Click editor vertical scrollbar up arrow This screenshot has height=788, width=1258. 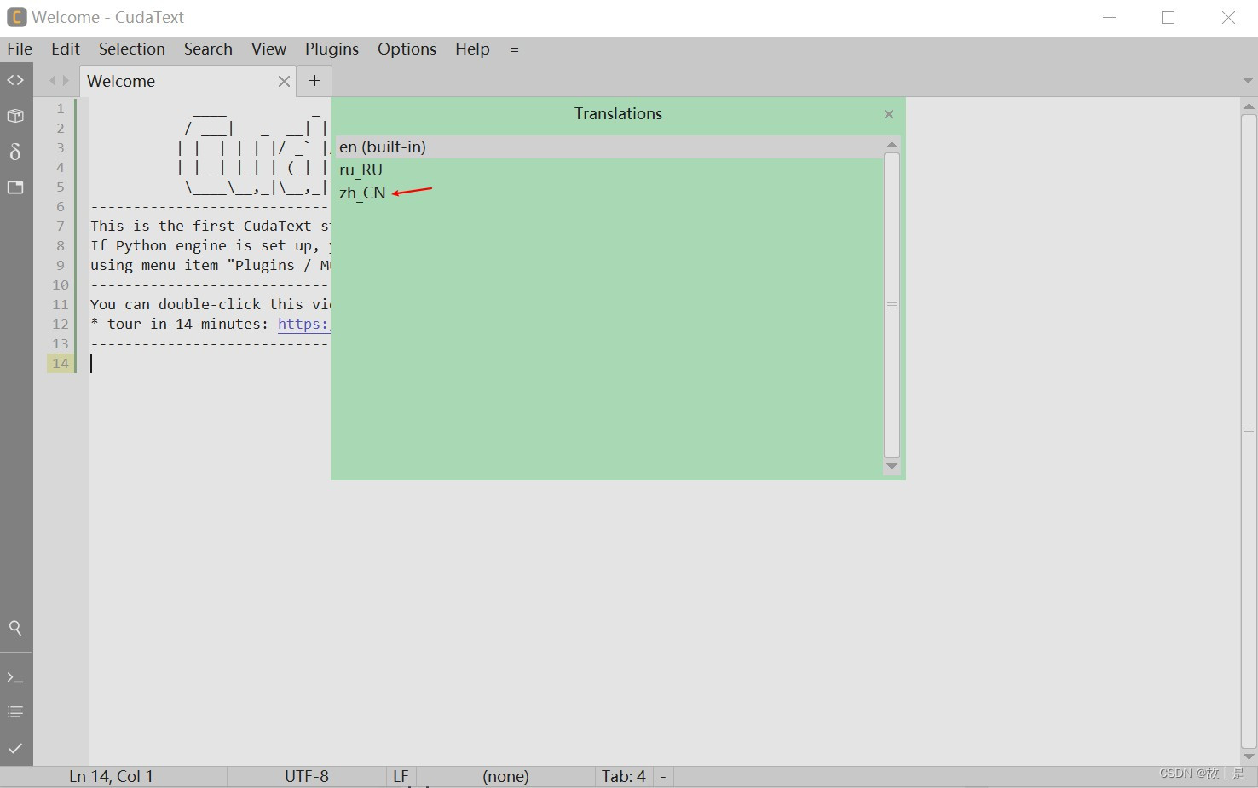[1249, 106]
